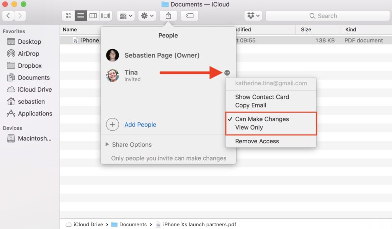392x229 pixels.
Task: Sort files by the Size column
Action: [x=306, y=29]
